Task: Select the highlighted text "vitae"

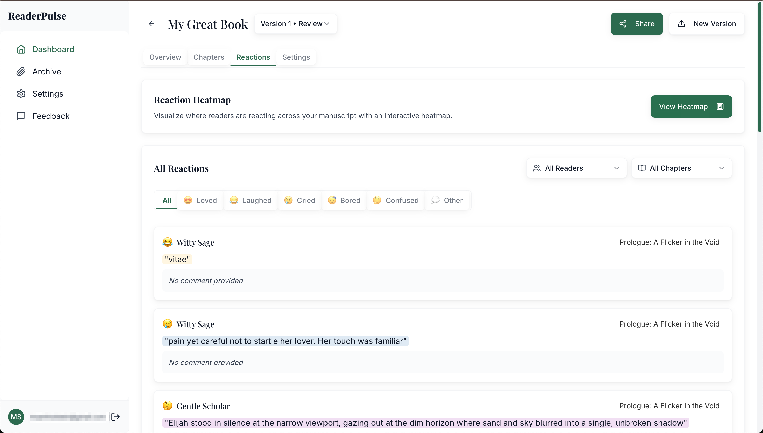Action: click(177, 259)
